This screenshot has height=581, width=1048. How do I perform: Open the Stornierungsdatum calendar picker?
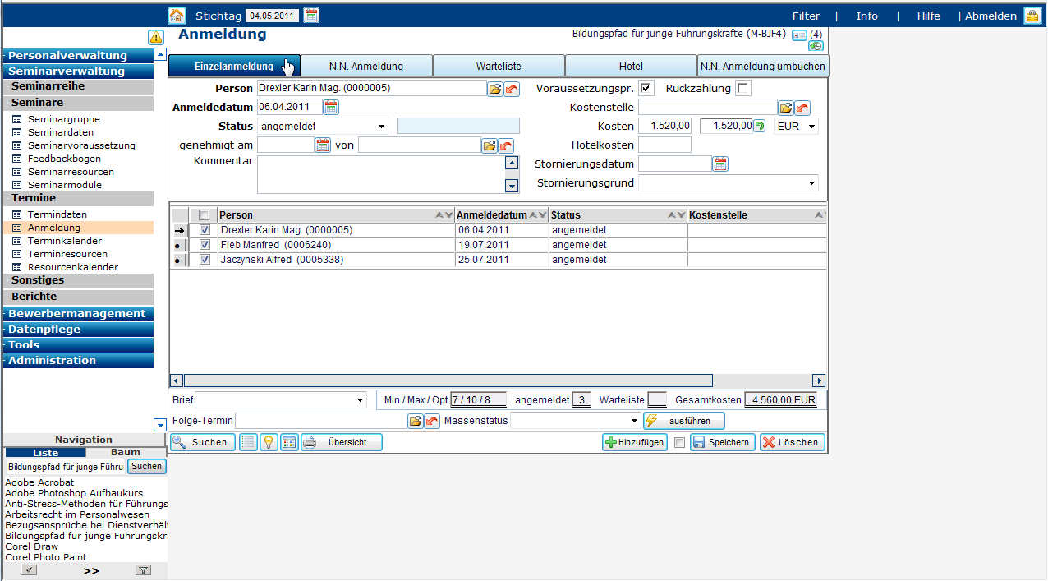(x=720, y=164)
